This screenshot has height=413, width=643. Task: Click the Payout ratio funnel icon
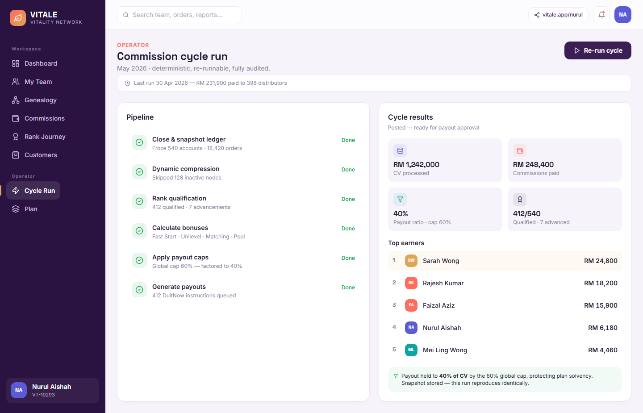click(x=400, y=200)
